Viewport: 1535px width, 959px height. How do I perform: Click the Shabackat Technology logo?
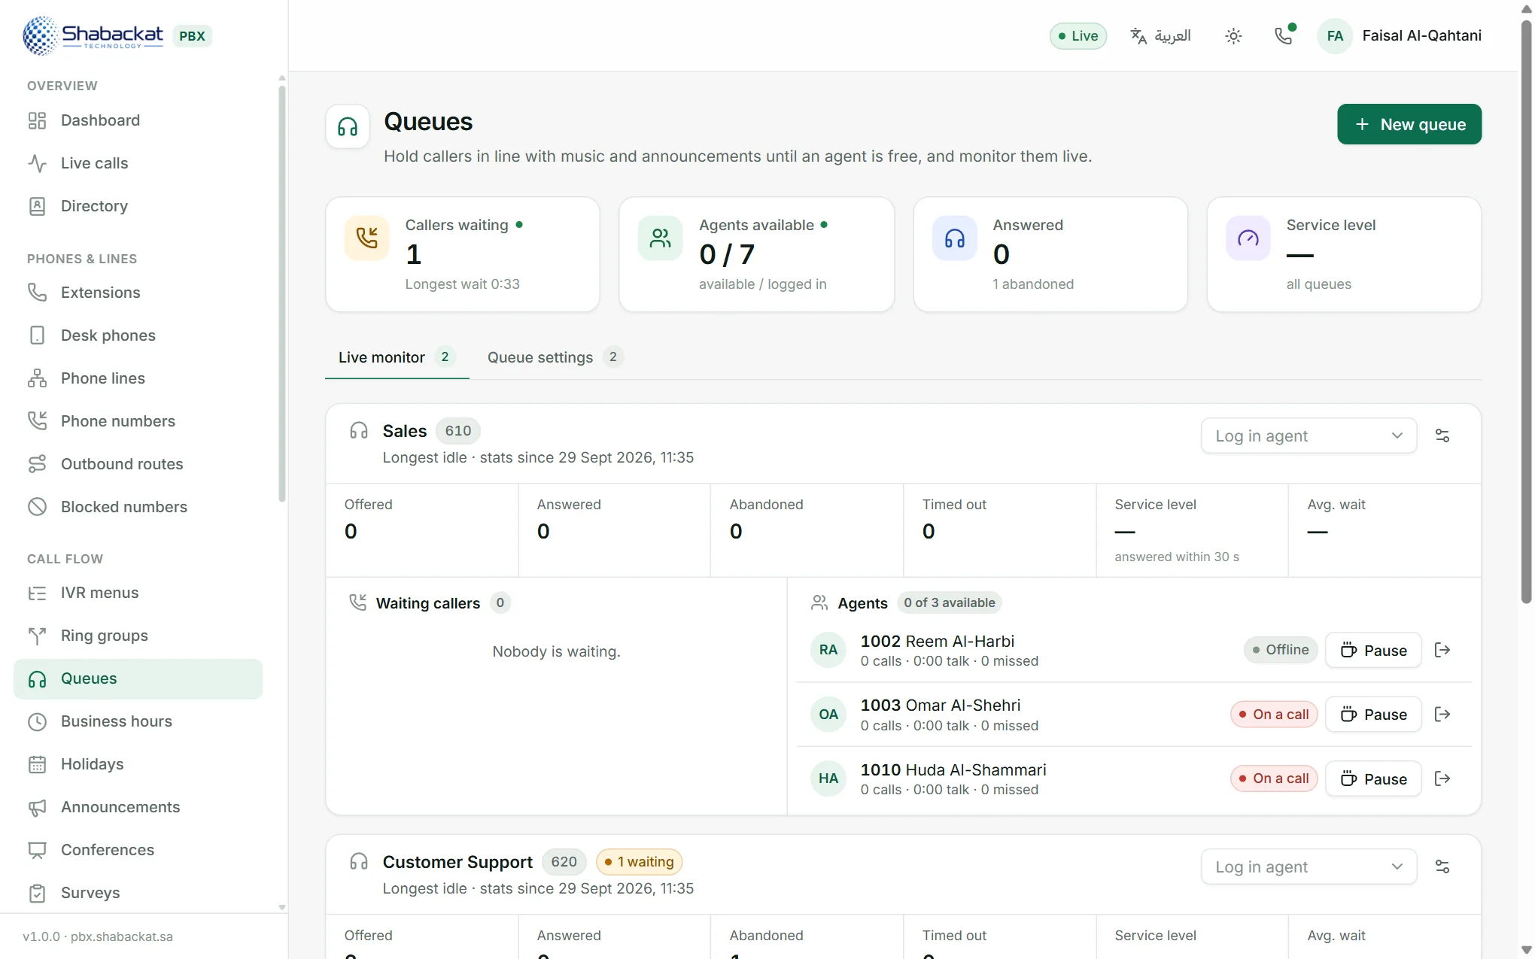(x=93, y=35)
